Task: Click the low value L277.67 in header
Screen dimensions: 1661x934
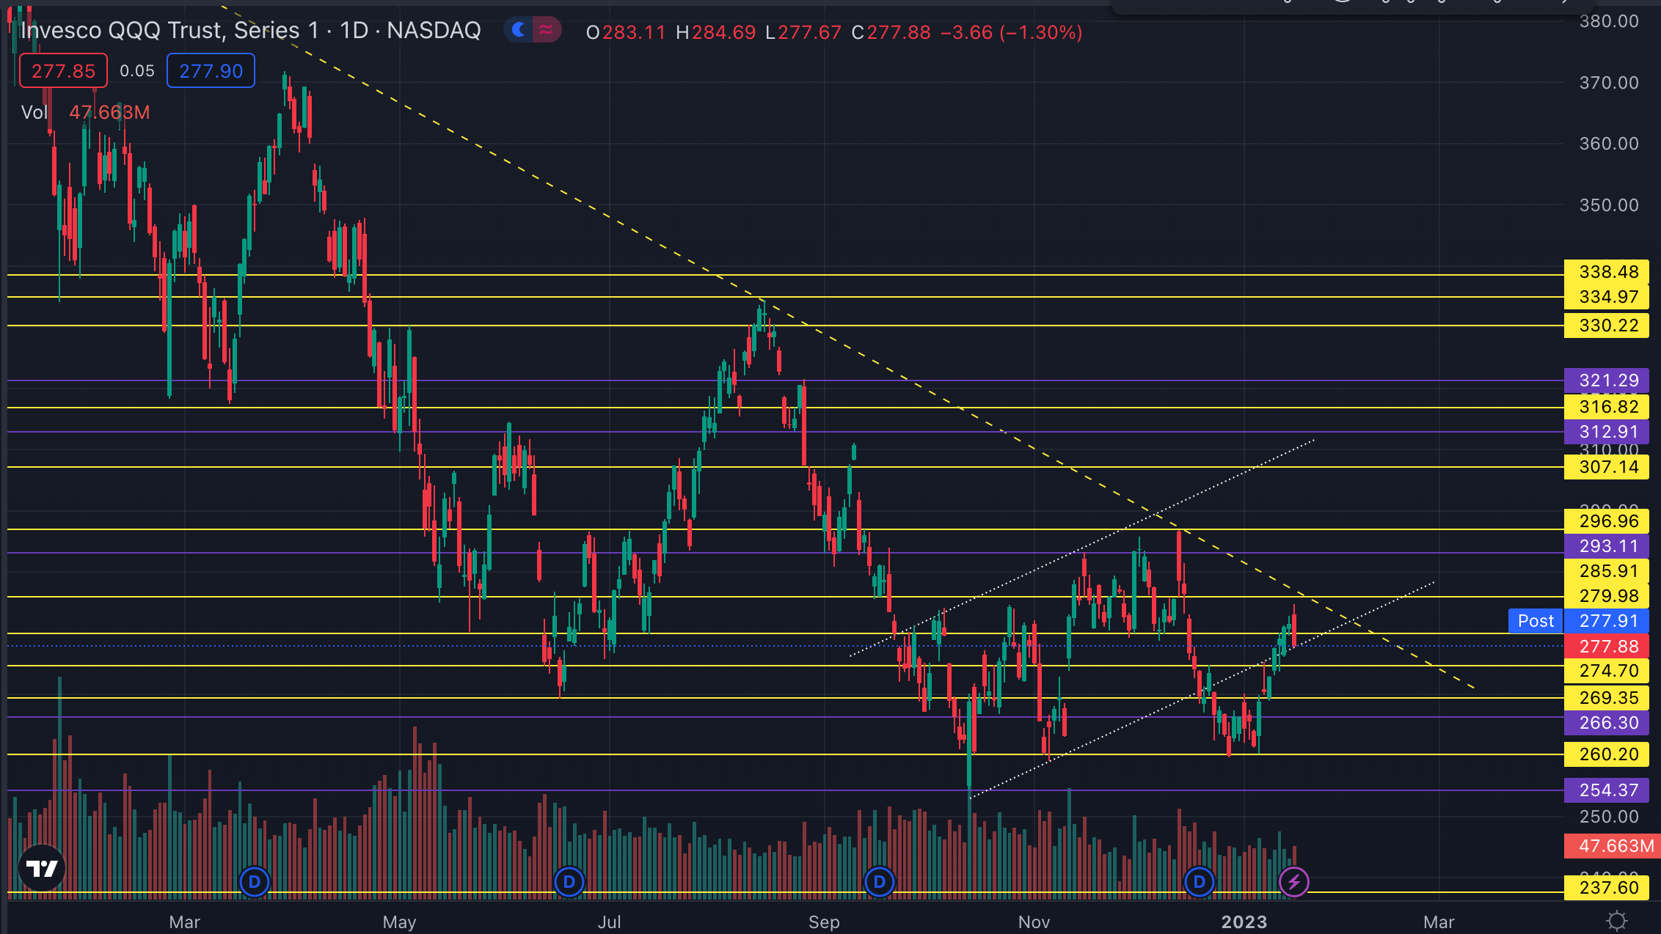Action: pos(803,32)
